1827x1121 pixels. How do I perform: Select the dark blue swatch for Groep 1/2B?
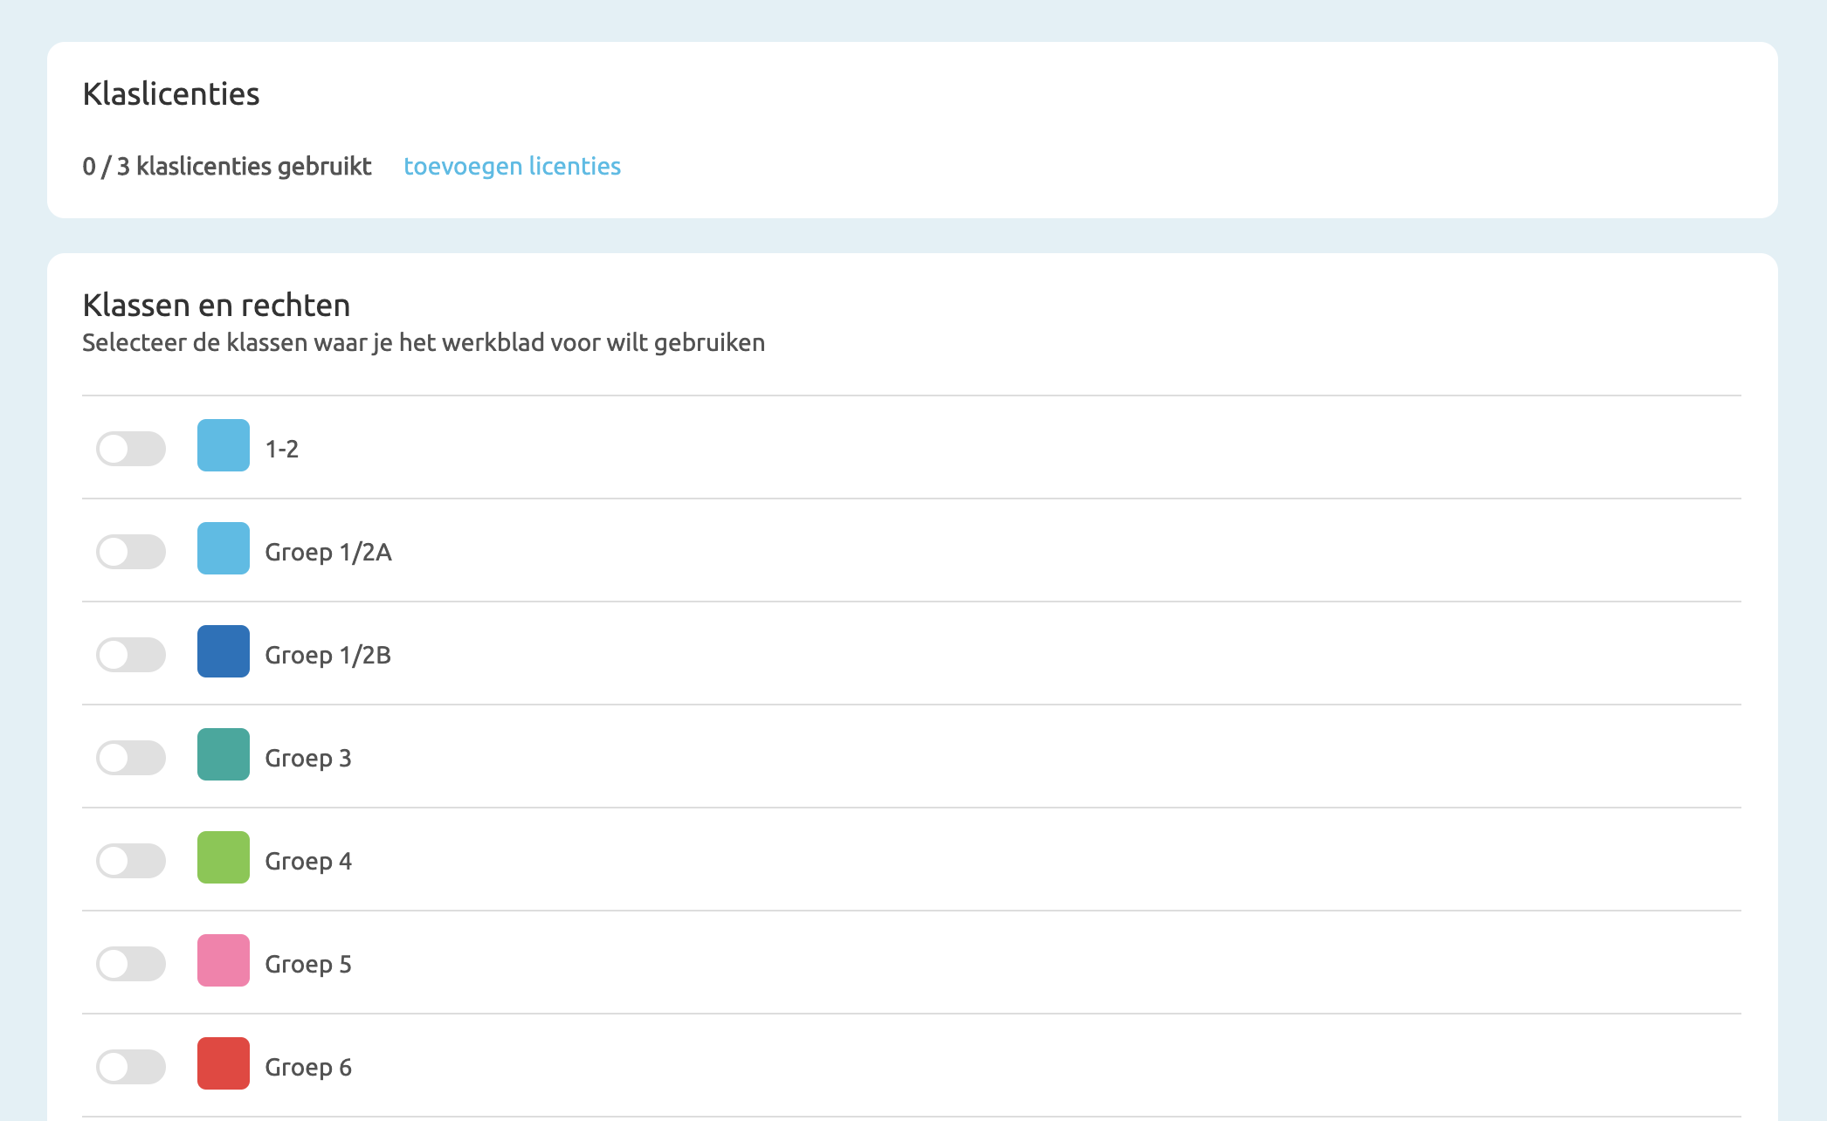click(x=223, y=654)
